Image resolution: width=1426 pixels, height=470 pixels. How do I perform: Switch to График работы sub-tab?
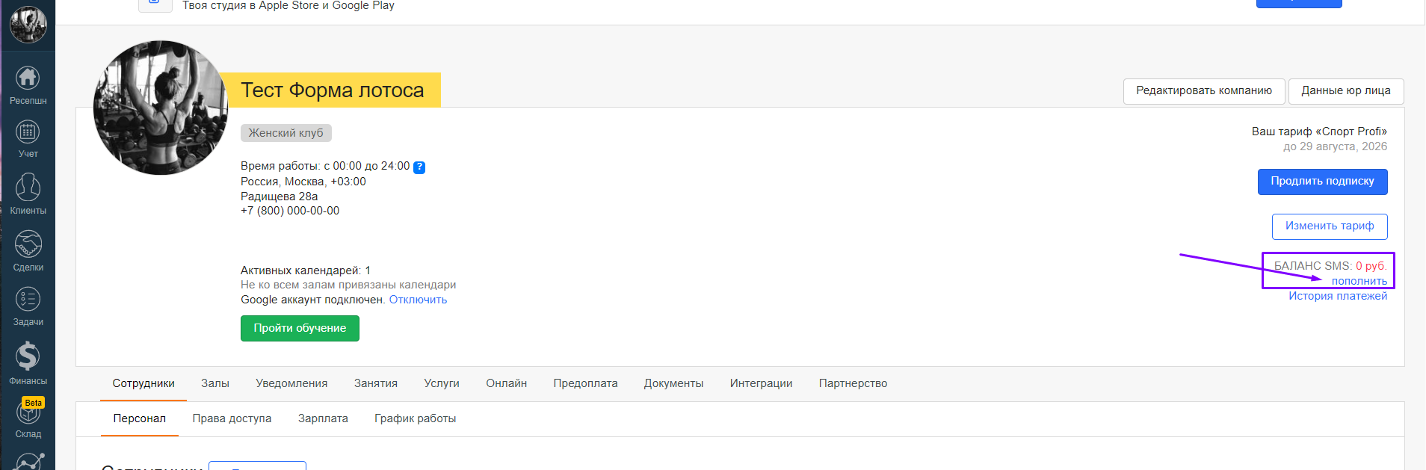[x=415, y=418]
